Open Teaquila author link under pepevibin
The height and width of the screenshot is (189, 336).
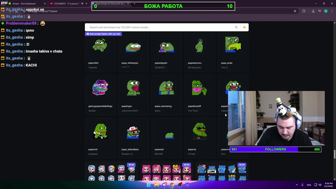(x=93, y=67)
